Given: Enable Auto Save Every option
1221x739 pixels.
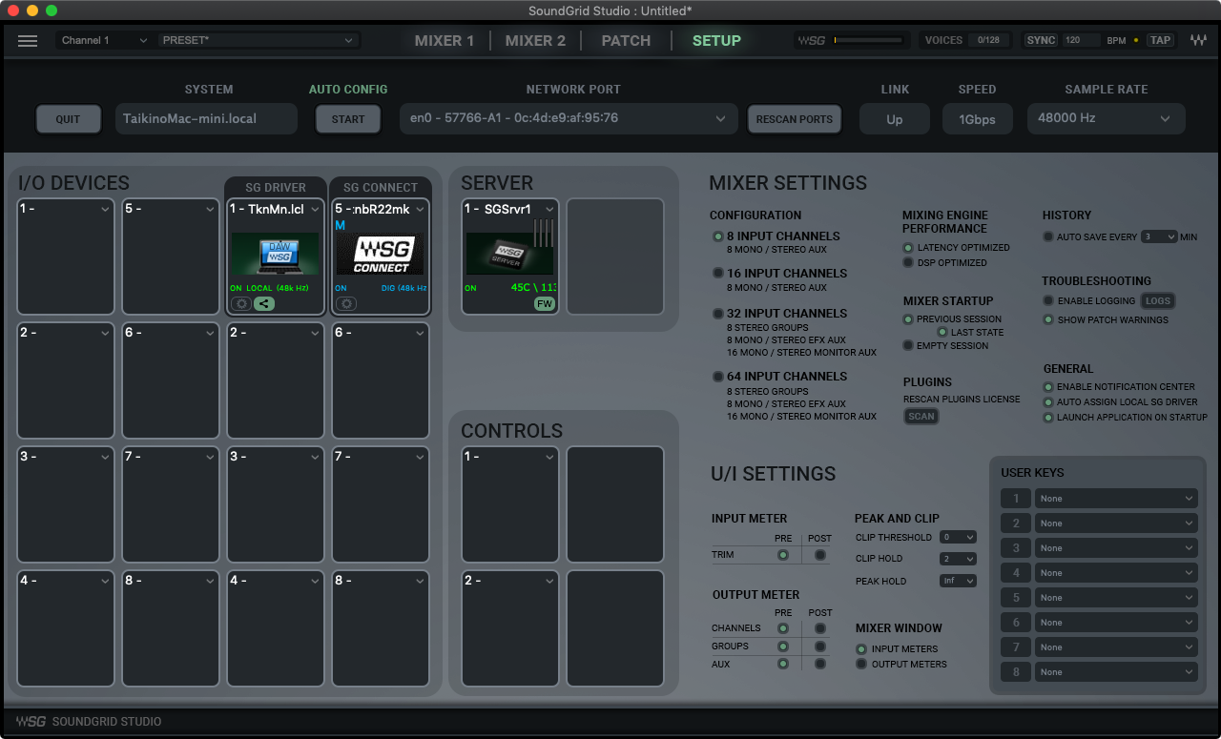Looking at the screenshot, I should 1048,237.
